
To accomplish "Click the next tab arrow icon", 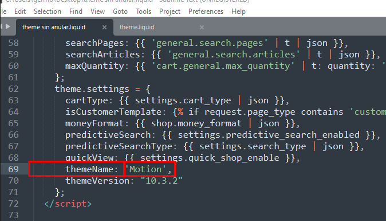I will 8,26.
